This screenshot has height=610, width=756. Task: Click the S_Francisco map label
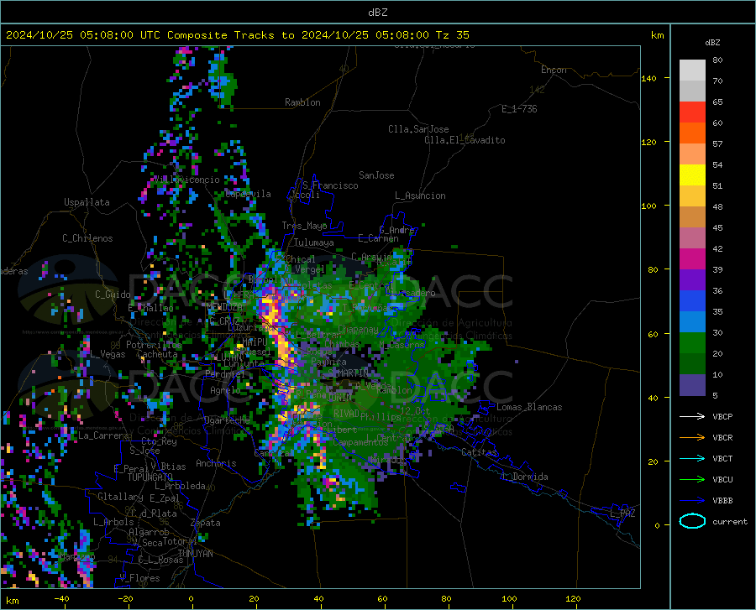330,185
